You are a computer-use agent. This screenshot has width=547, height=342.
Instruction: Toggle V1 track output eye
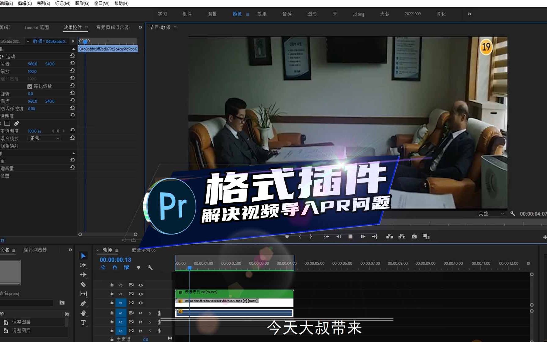pyautogui.click(x=141, y=303)
